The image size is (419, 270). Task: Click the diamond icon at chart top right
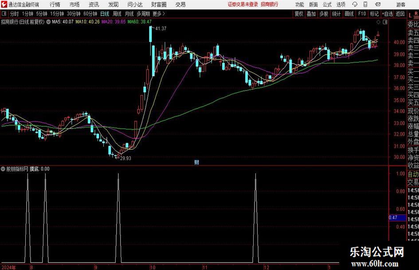point(378,22)
